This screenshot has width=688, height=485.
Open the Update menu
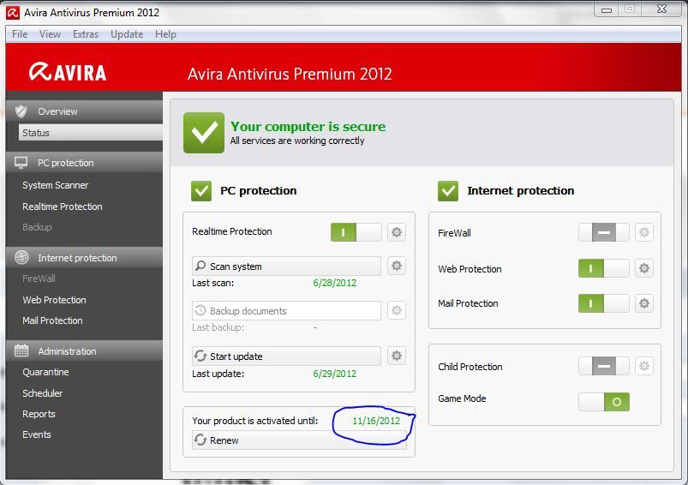(x=127, y=34)
